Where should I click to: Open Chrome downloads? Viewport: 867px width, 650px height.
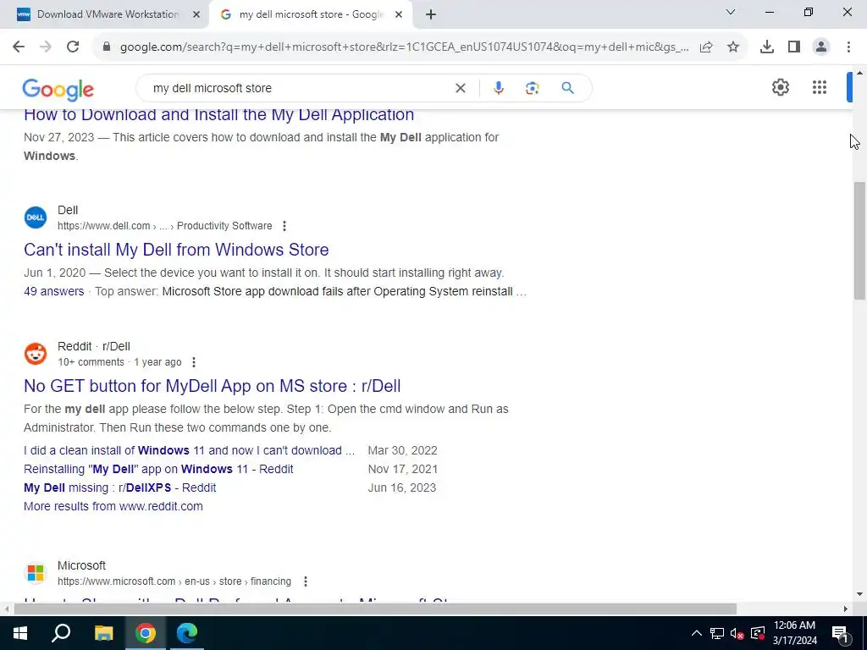[x=767, y=47]
